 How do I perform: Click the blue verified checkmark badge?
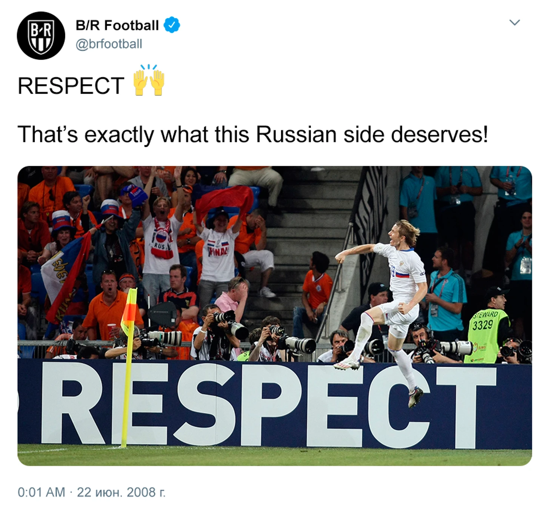[171, 25]
